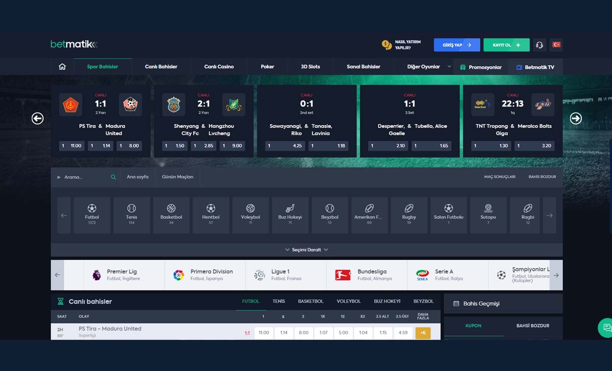
Task: Click the GİRİŞ YAP login button
Action: (457, 45)
